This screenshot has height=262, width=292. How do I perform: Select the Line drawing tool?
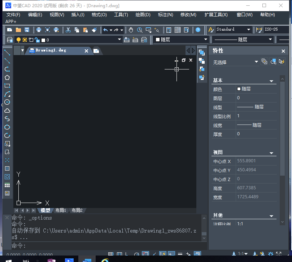pos(7,53)
